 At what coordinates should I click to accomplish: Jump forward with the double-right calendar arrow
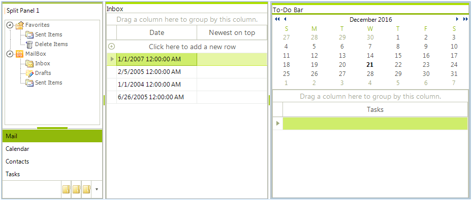tap(465, 19)
